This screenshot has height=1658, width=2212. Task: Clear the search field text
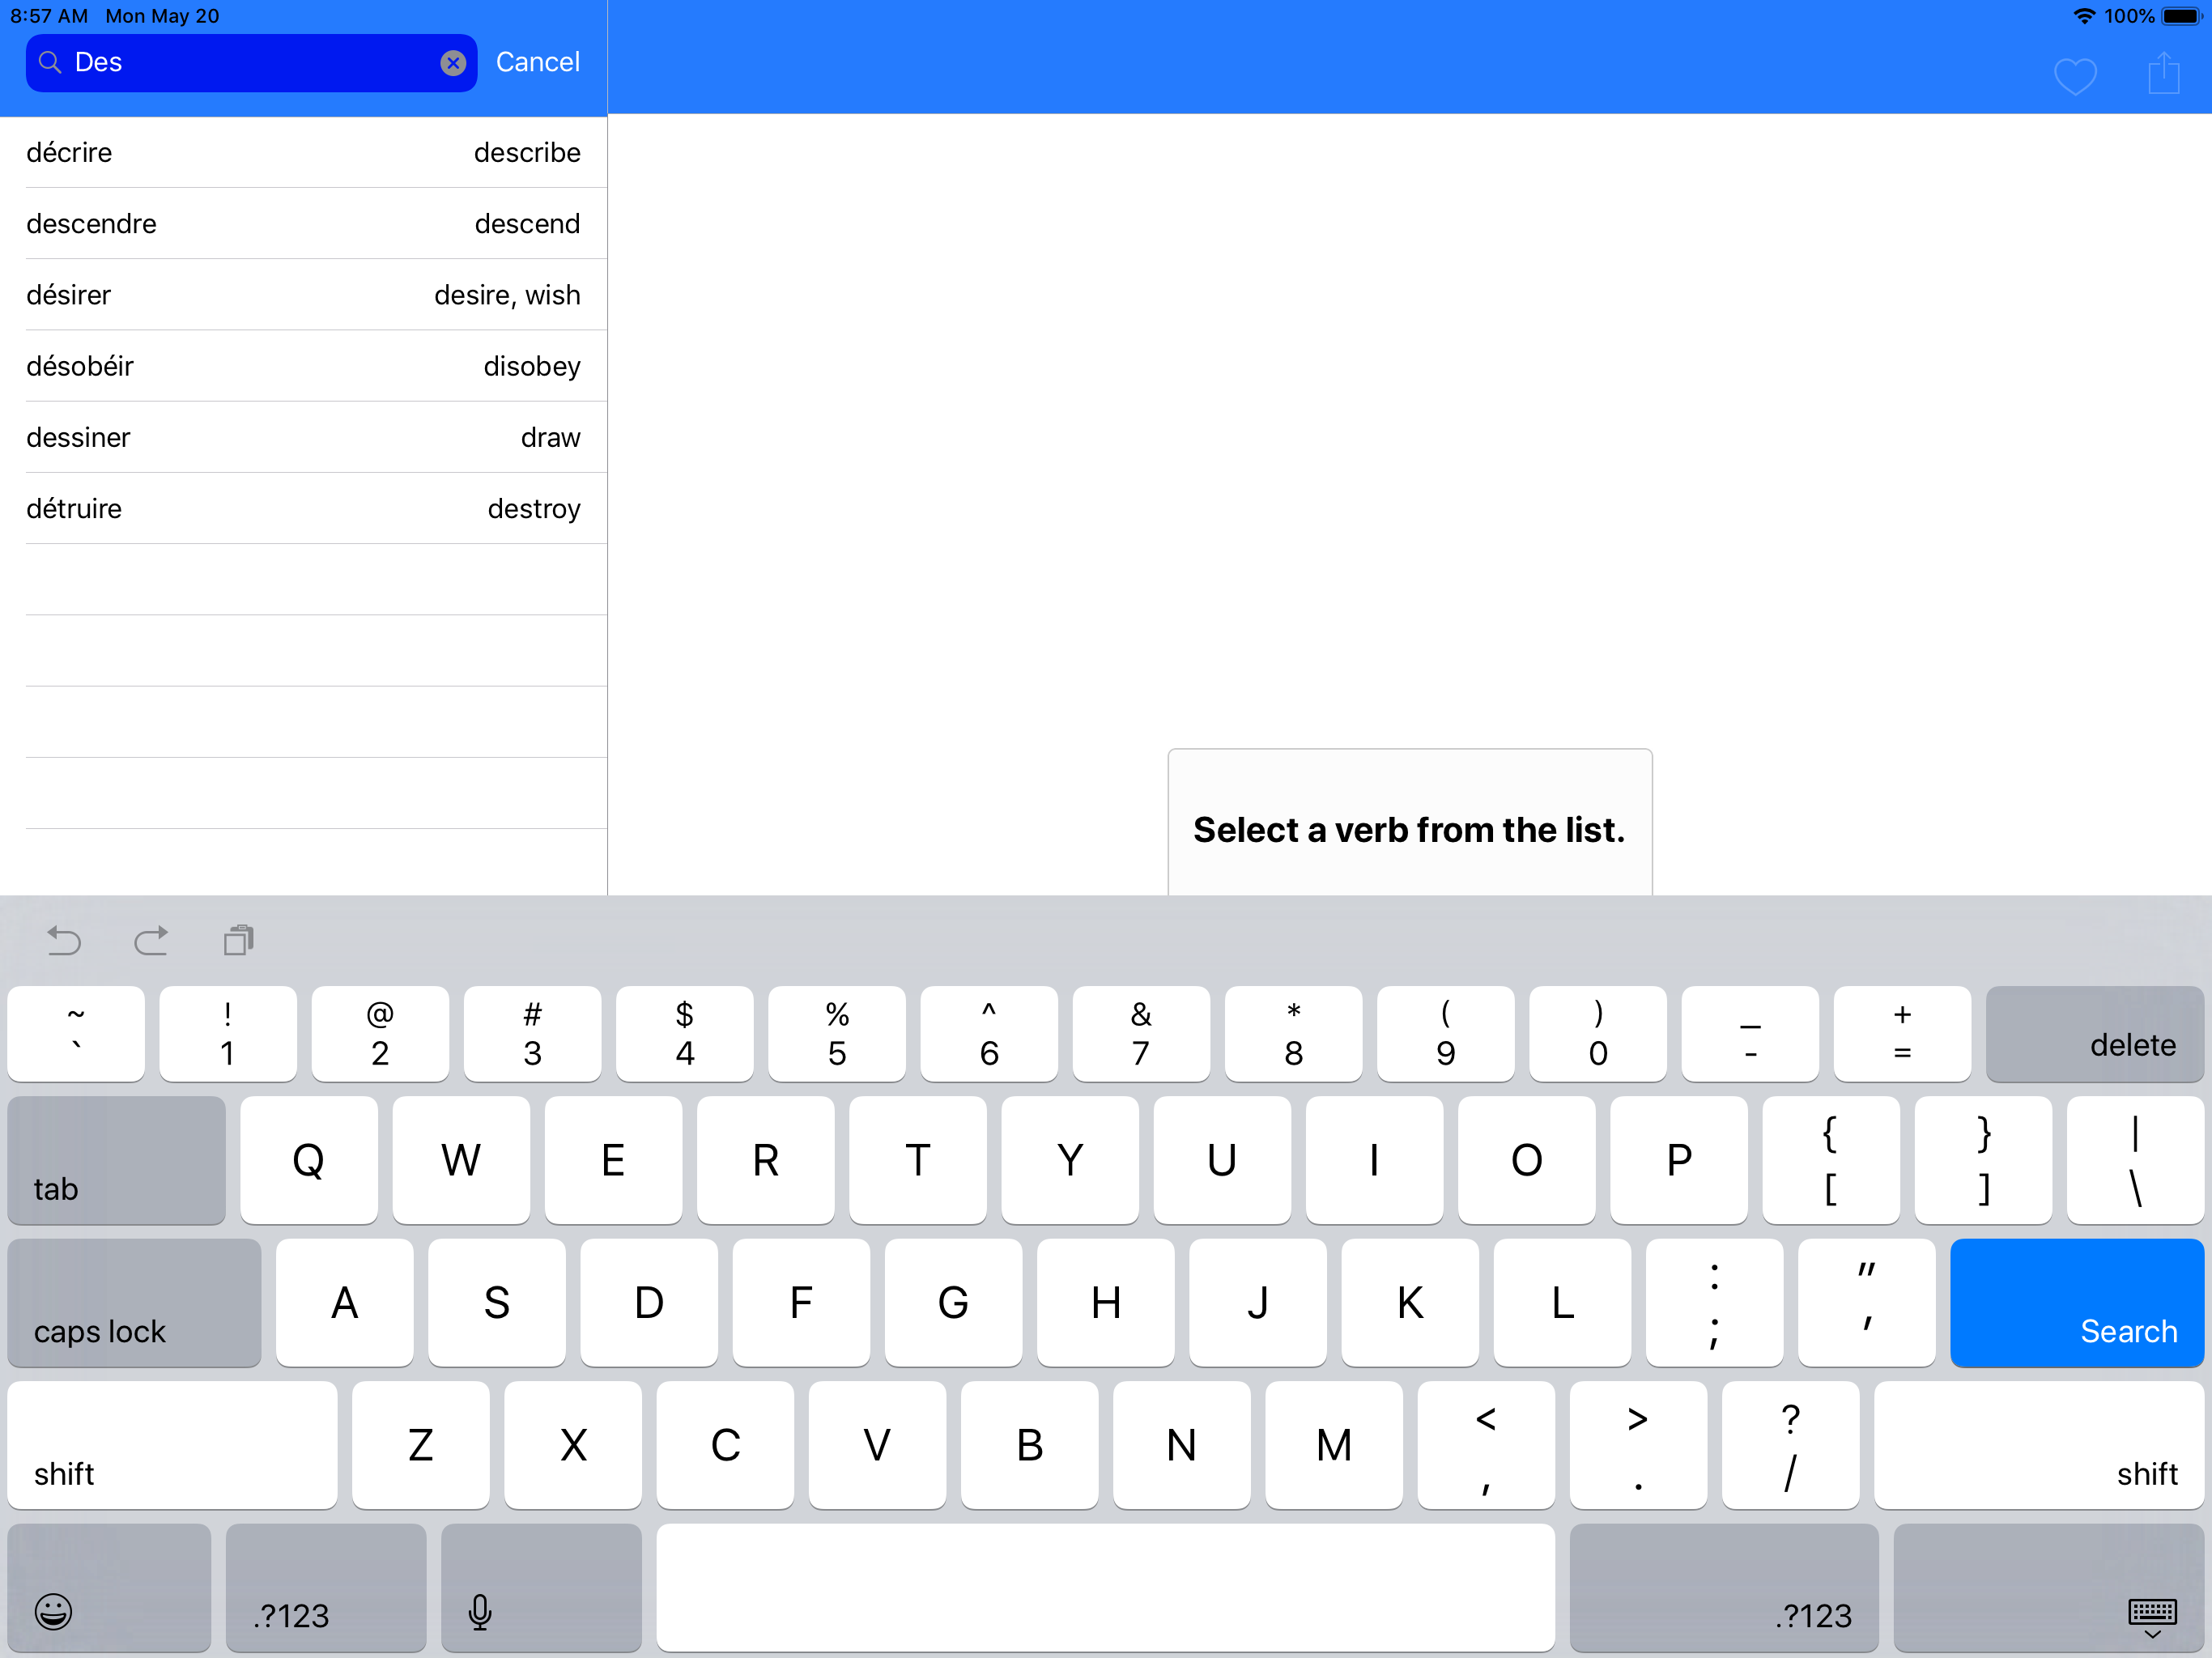tap(453, 63)
